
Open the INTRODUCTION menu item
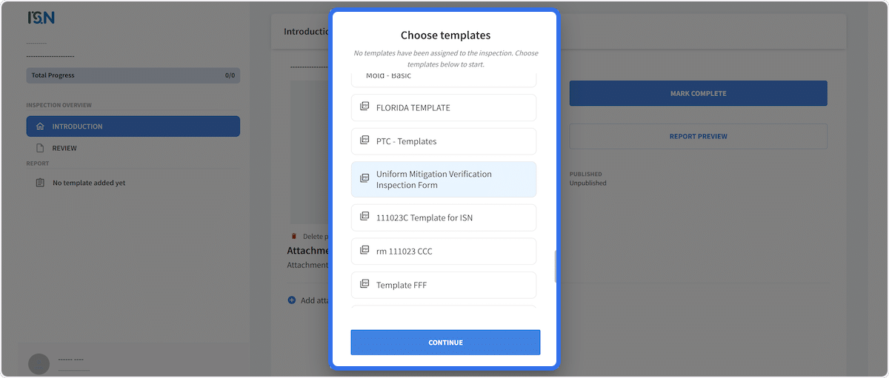point(133,126)
